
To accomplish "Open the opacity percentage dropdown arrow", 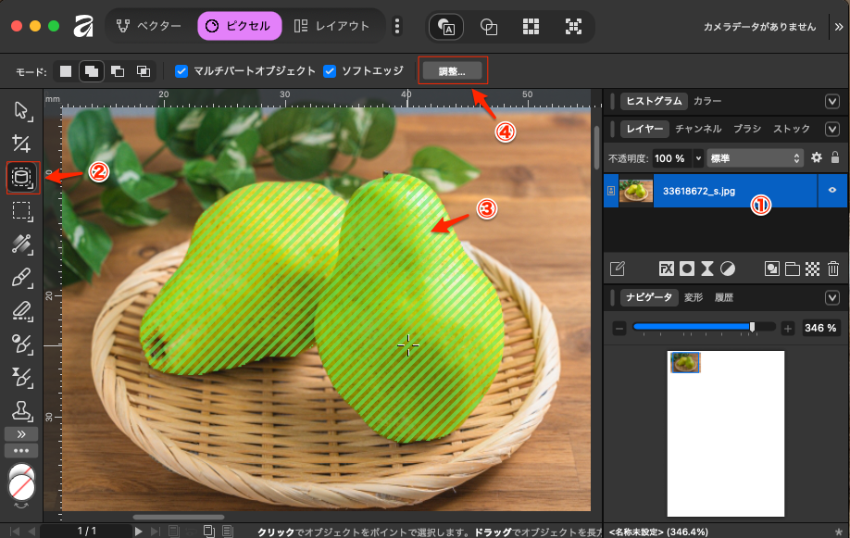I will click(697, 158).
